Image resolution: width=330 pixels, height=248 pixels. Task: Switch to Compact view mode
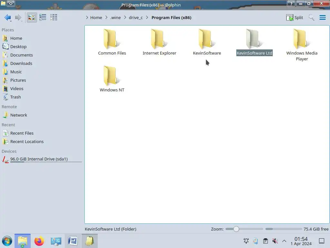coord(43,17)
